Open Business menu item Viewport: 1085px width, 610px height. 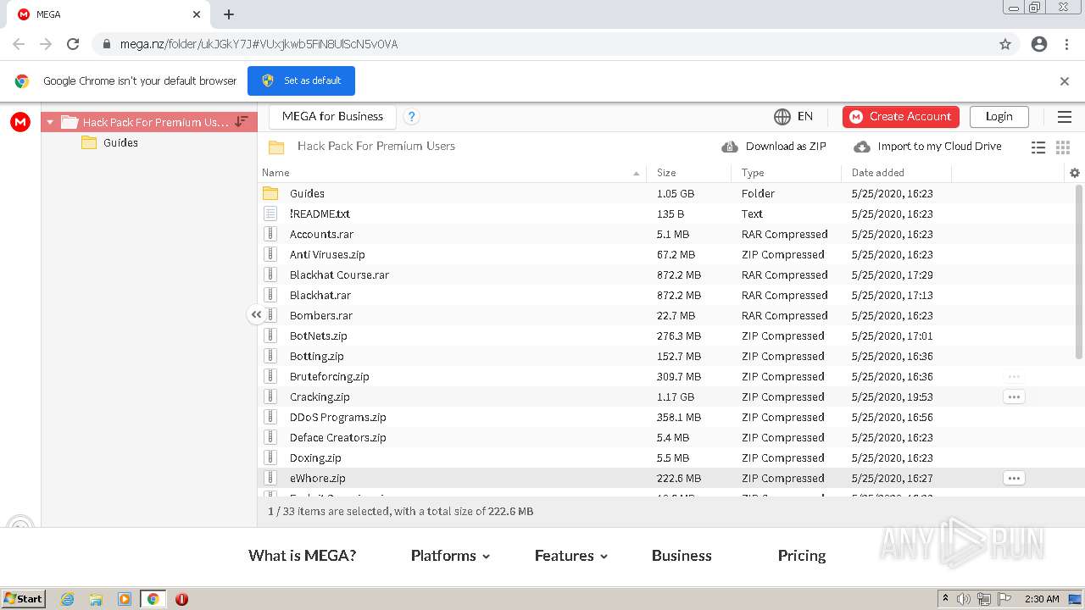(x=682, y=556)
